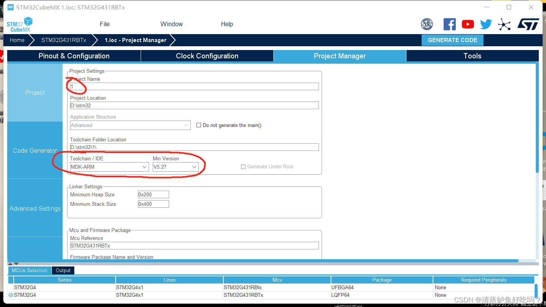Image resolution: width=546 pixels, height=307 pixels.
Task: Click the MCU table vertical scrollbar
Action: [x=536, y=291]
